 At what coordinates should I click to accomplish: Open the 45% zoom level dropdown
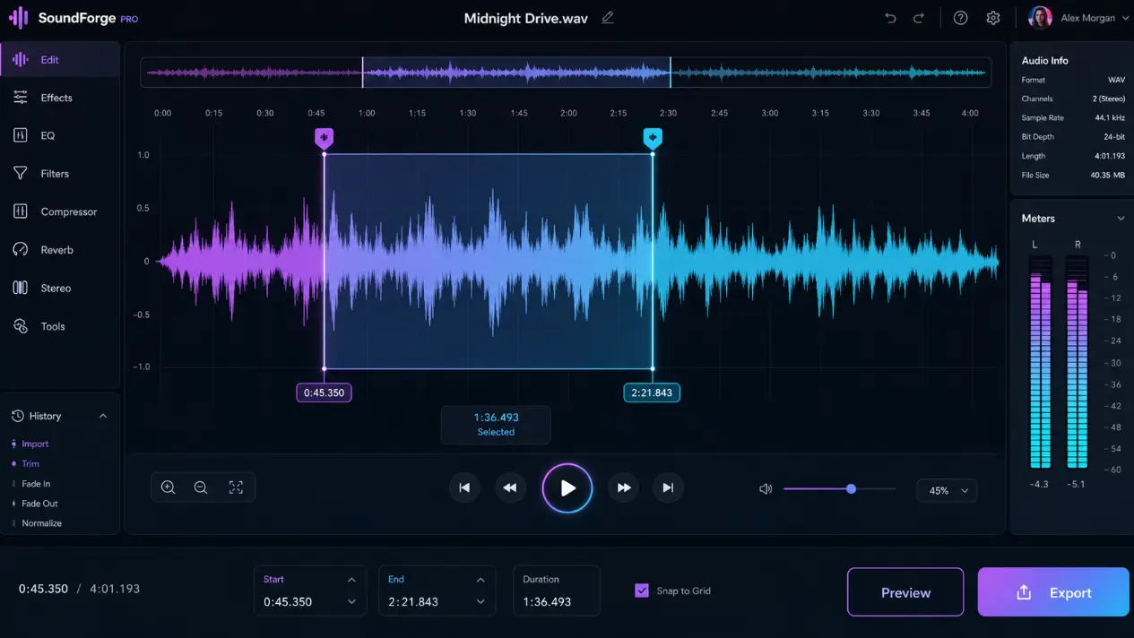(947, 490)
